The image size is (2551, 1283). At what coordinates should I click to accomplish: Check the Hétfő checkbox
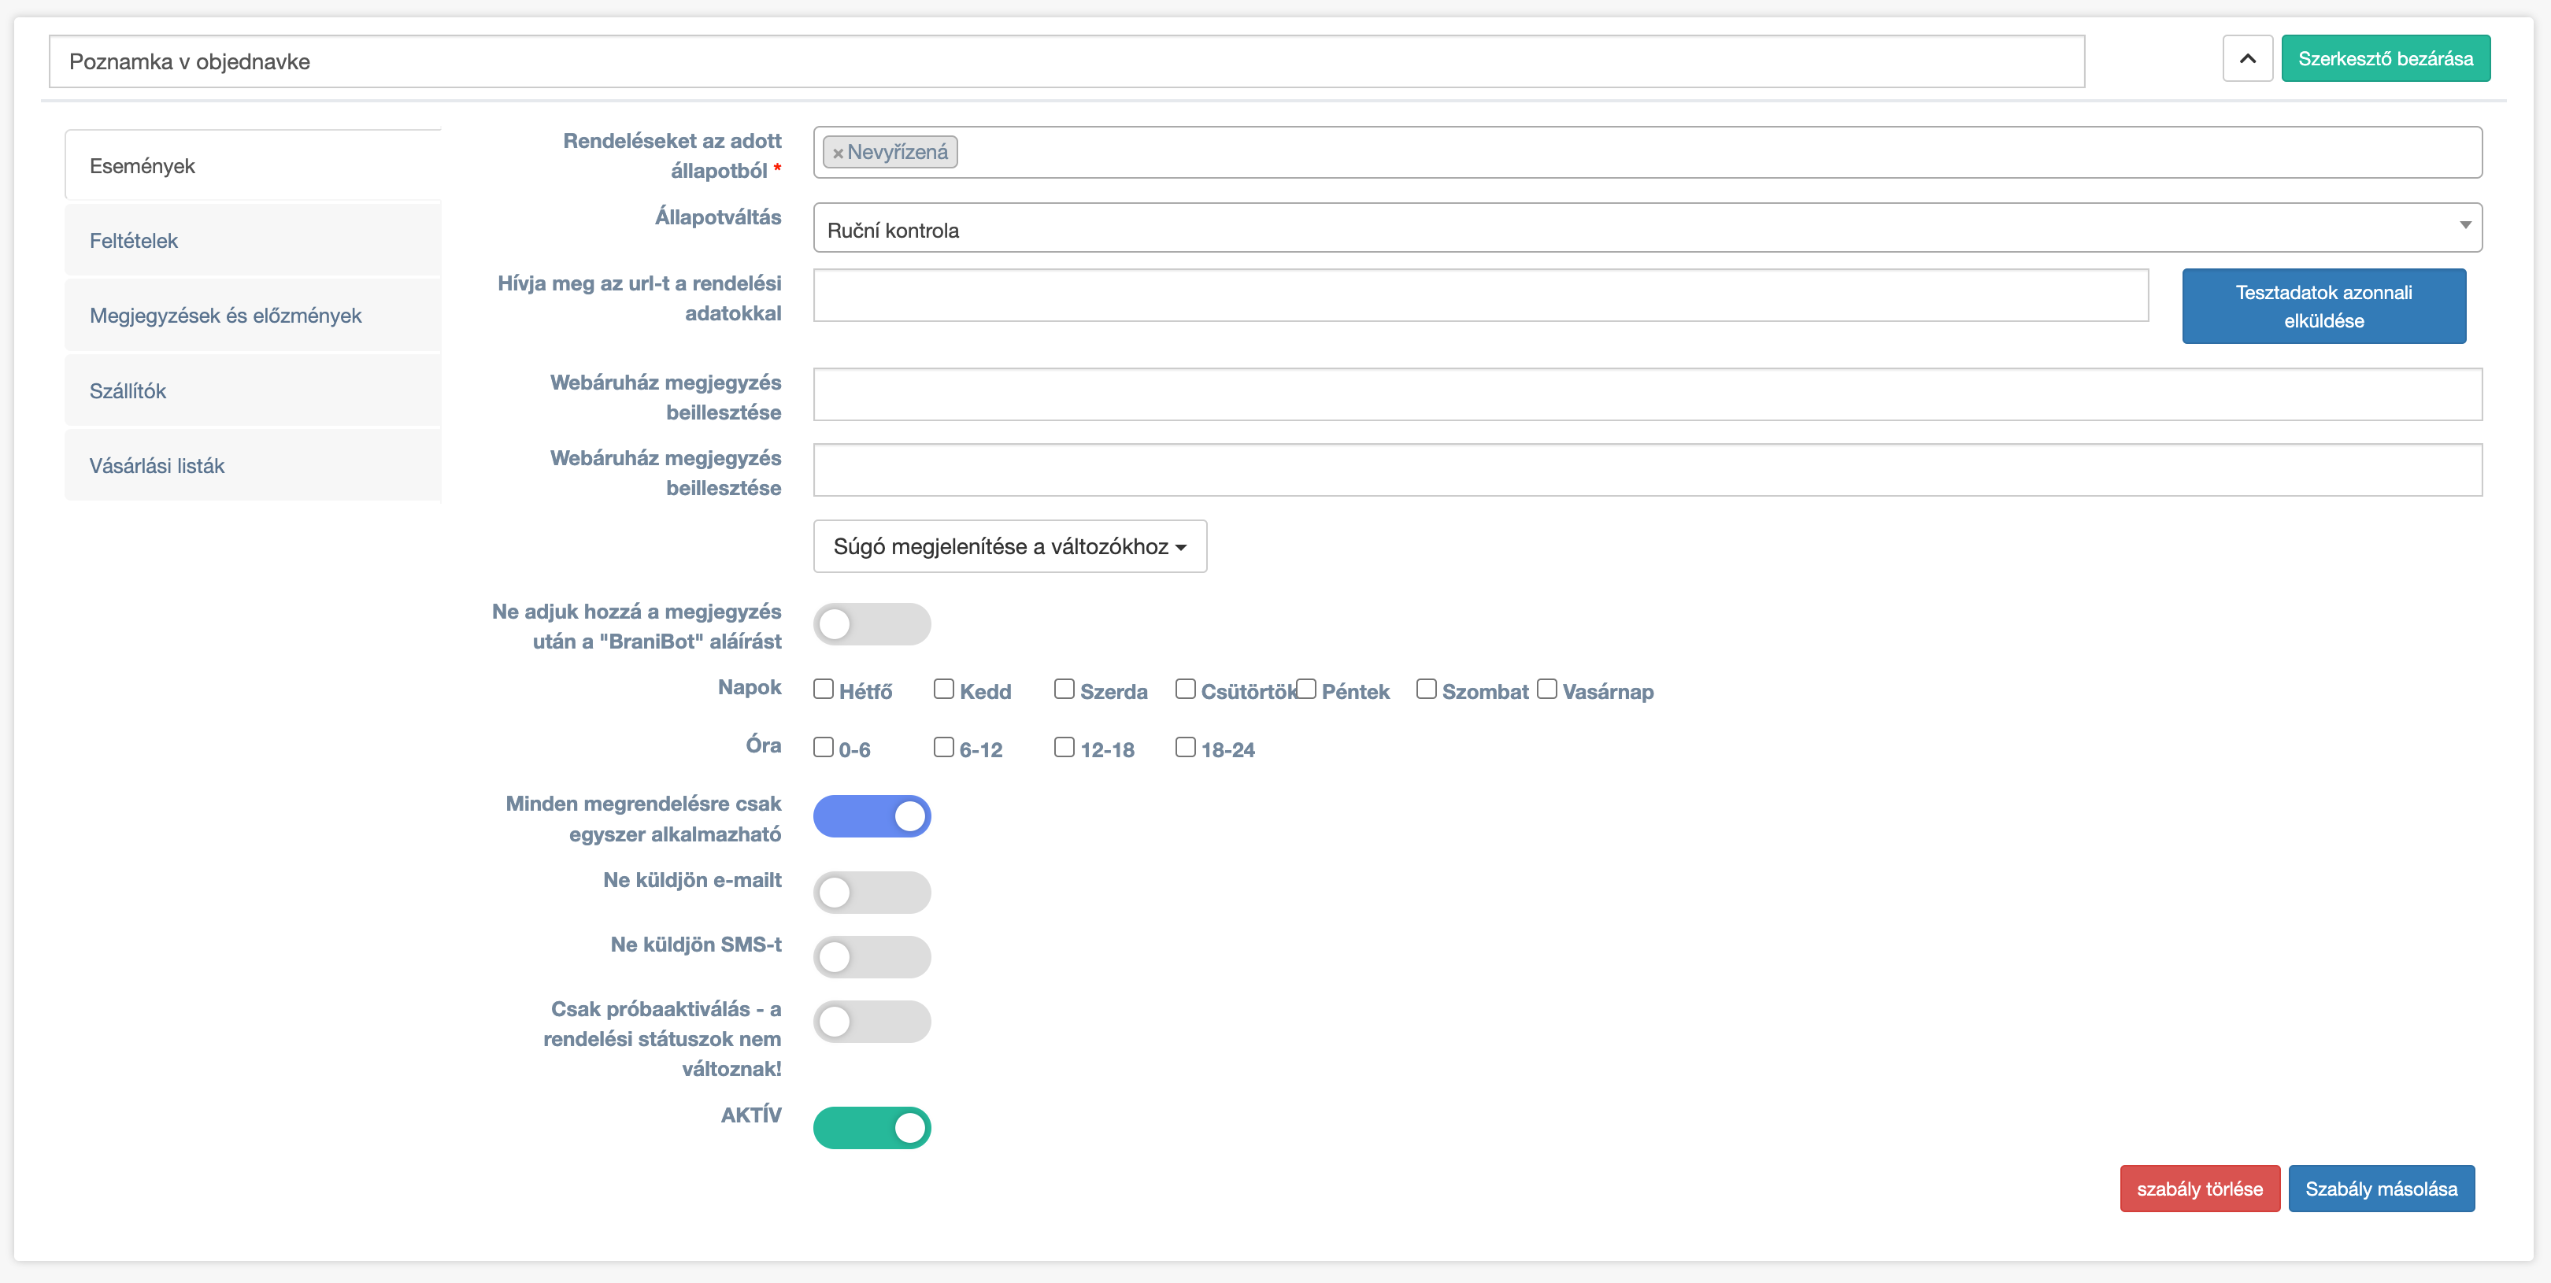tap(823, 689)
